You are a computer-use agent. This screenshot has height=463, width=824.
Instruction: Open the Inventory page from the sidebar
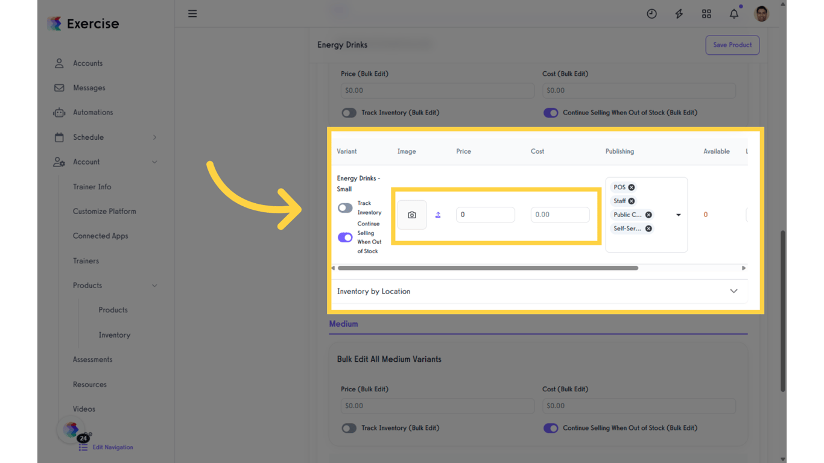point(114,335)
